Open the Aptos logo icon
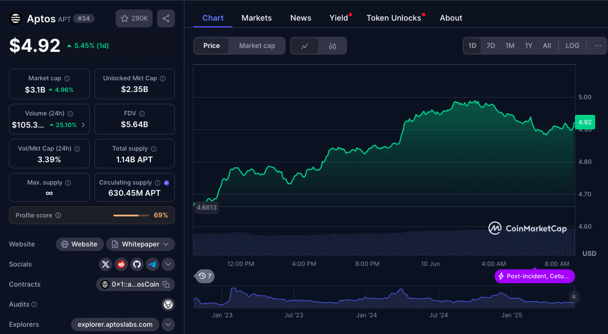Screen dimensions: 608x334 tap(16, 18)
